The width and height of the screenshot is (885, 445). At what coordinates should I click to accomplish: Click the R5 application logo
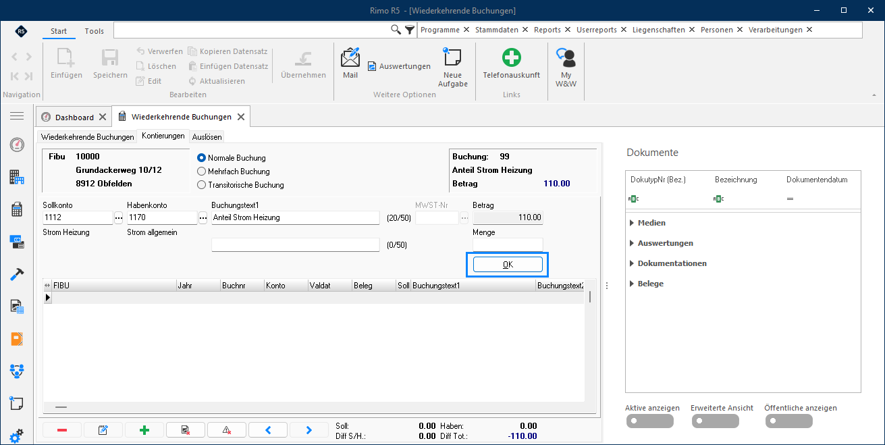(x=21, y=31)
